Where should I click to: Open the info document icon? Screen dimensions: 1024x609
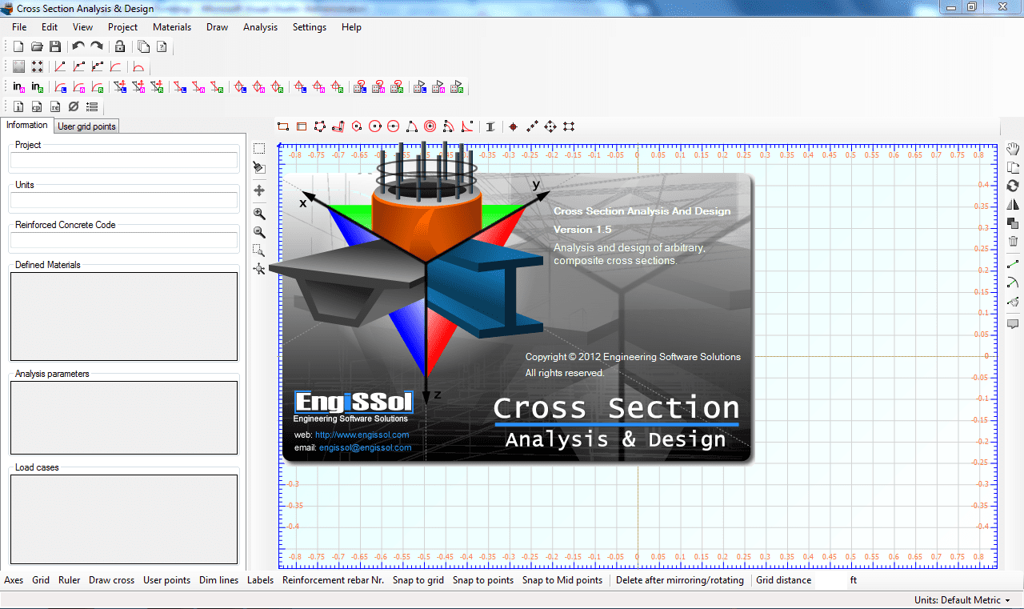18,106
